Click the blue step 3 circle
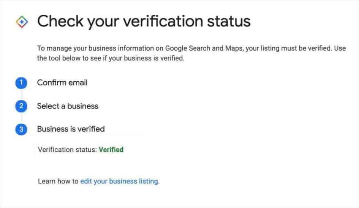This screenshot has width=359, height=208. click(x=21, y=129)
